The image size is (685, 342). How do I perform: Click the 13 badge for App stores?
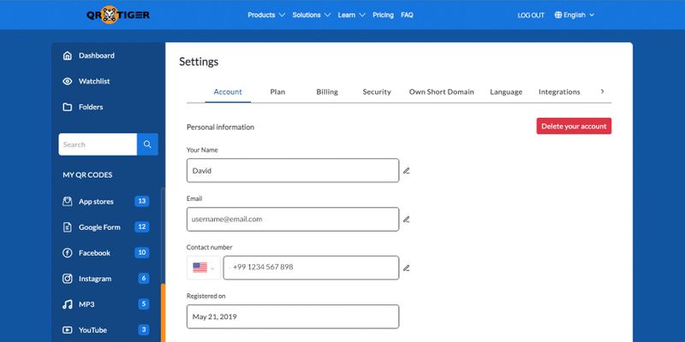142,201
